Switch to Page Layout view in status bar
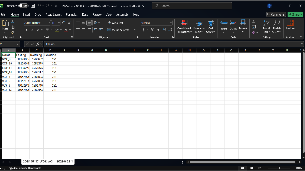 pyautogui.click(x=251, y=168)
